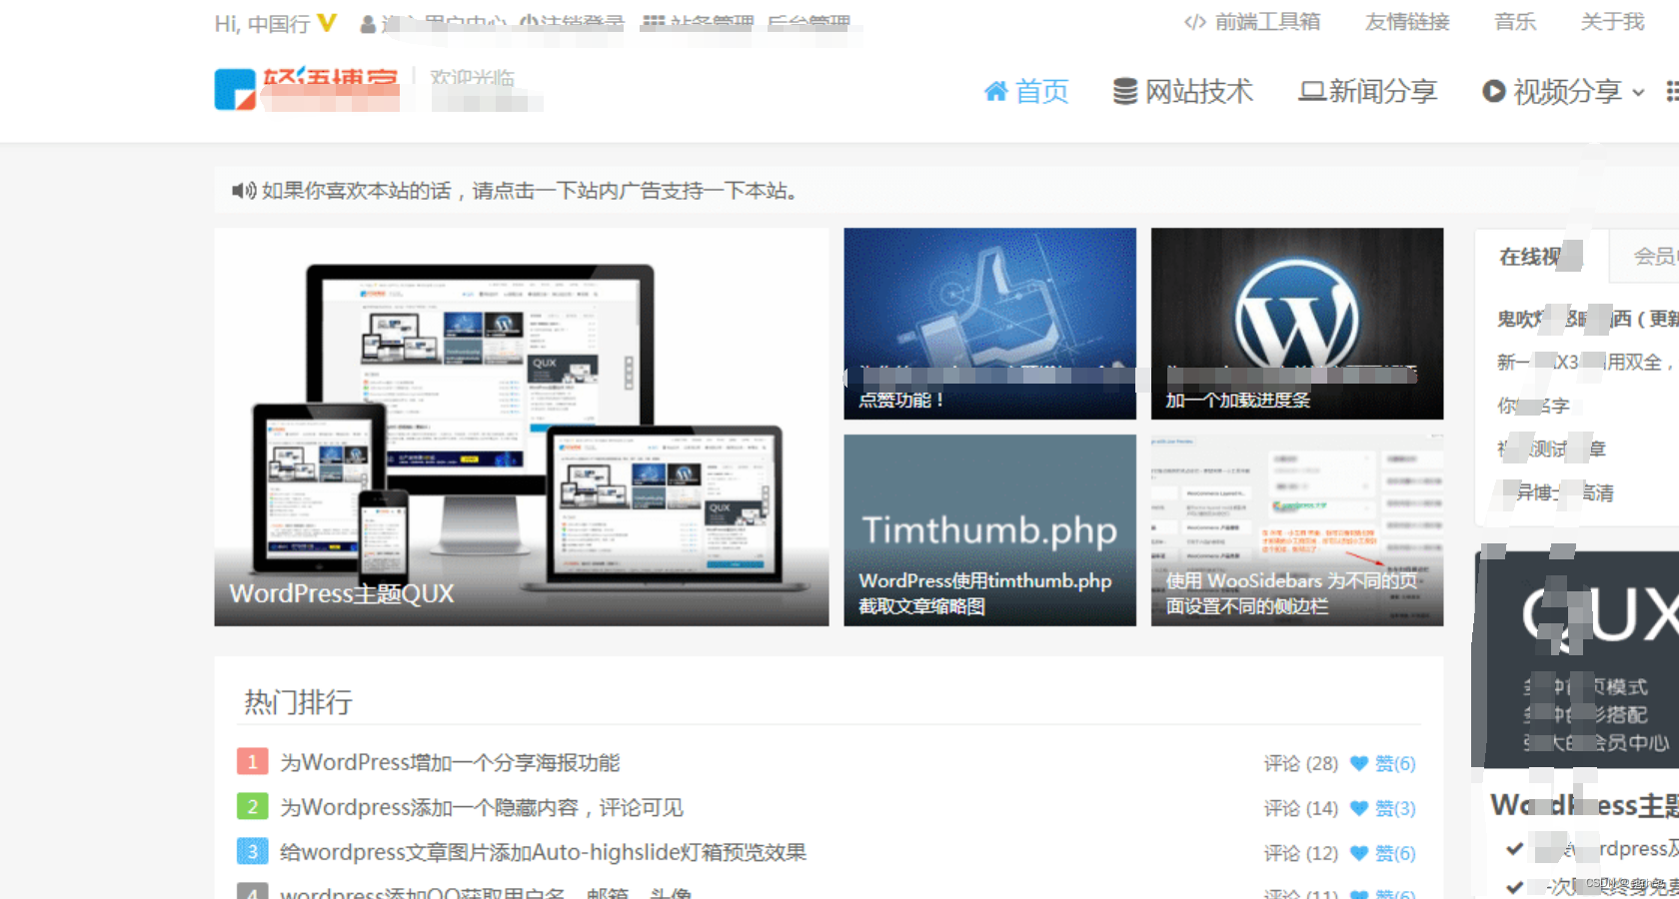
Task: Open the Timthumb.php article thumbnail
Action: pyautogui.click(x=989, y=530)
